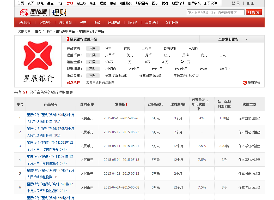274x200 pixels.
Task: Filter currency by 人民币
Action: coord(110,55)
